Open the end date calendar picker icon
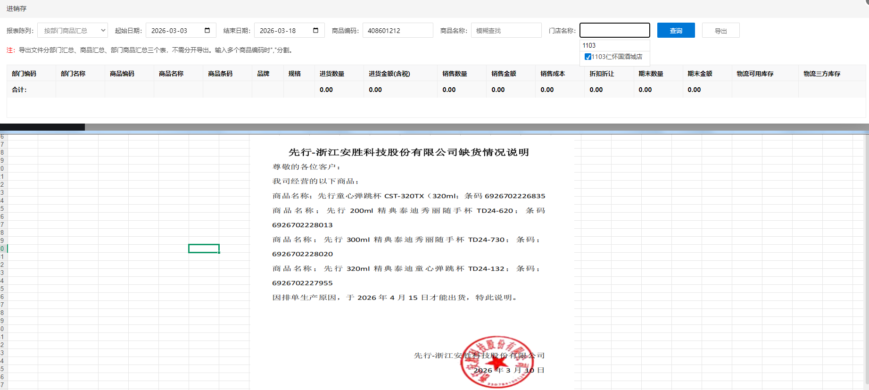Viewport: 869px width, 390px height. click(x=315, y=31)
